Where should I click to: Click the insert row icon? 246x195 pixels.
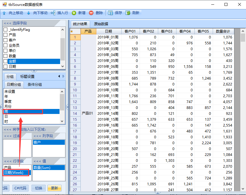pos(53,13)
